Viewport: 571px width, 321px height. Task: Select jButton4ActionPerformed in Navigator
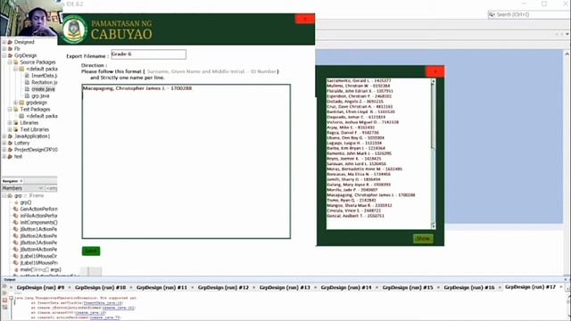[38, 250]
